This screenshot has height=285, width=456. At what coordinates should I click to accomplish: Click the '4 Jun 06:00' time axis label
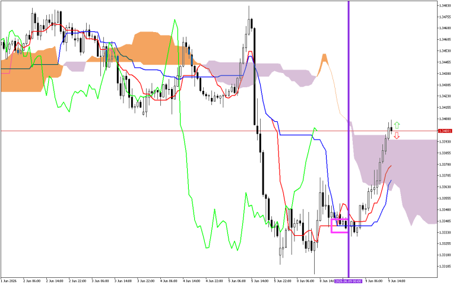click(169, 281)
